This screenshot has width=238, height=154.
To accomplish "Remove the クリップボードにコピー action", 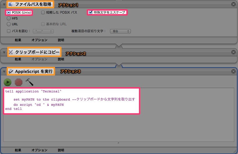I will coord(233,52).
